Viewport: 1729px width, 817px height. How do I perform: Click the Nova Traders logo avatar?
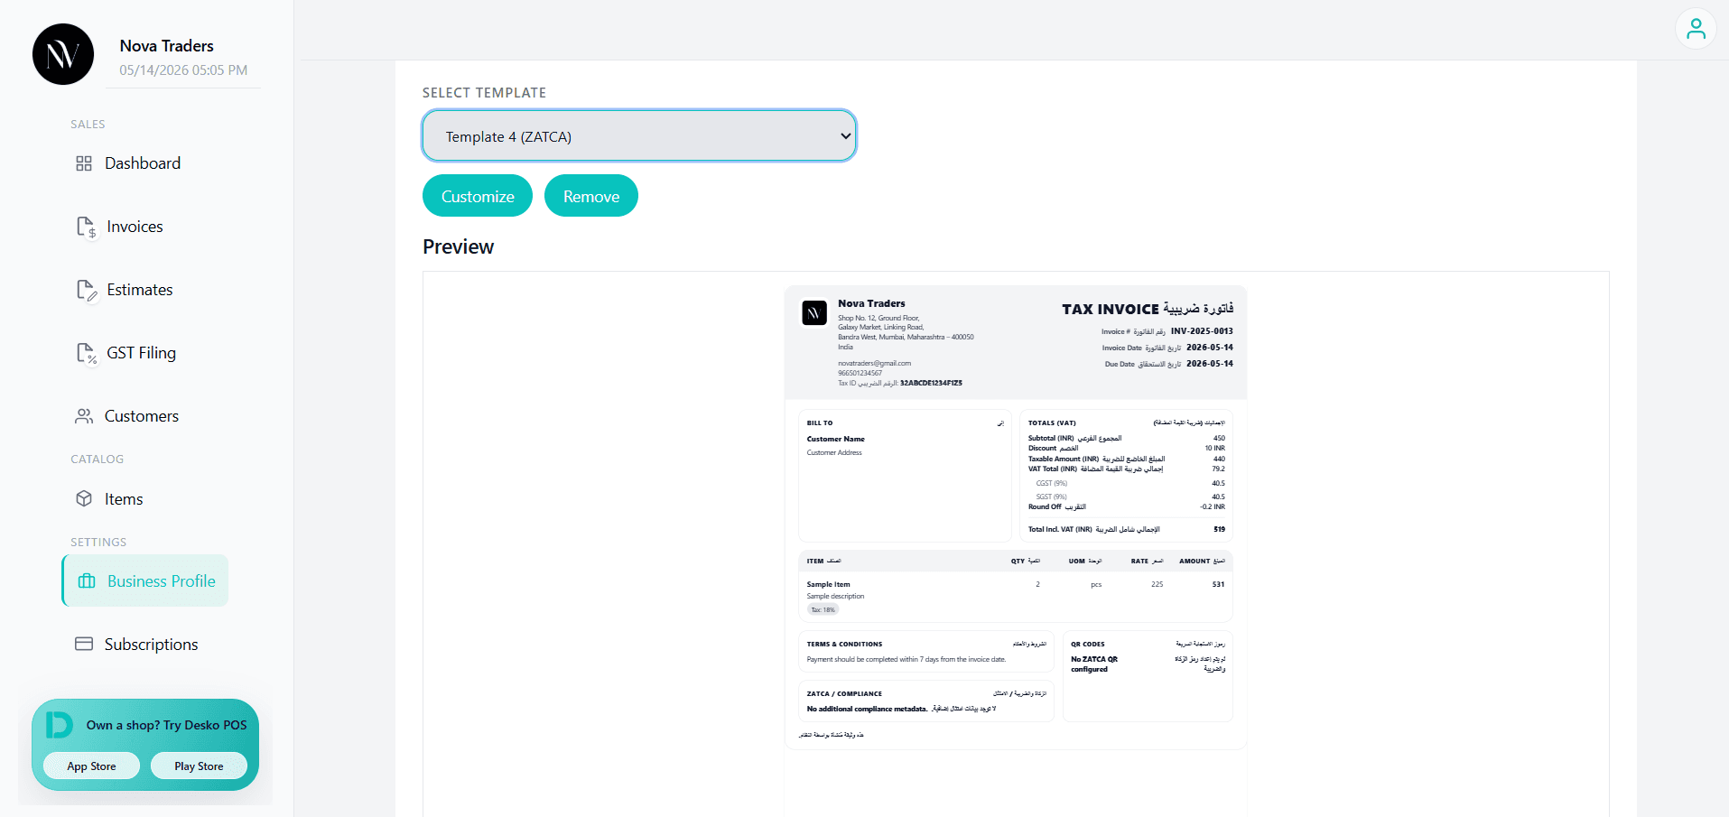[63, 54]
